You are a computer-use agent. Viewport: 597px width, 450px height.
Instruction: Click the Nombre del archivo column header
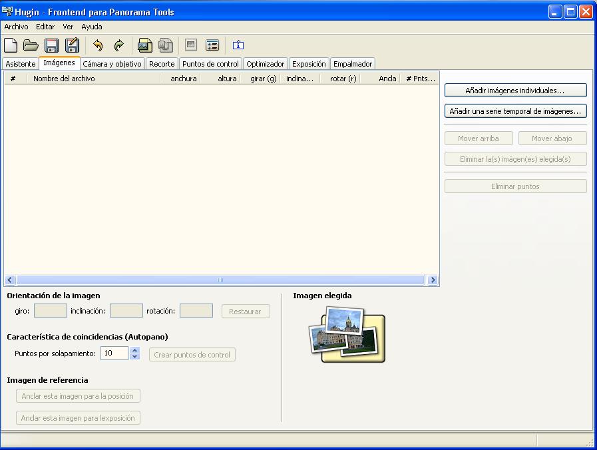[94, 79]
